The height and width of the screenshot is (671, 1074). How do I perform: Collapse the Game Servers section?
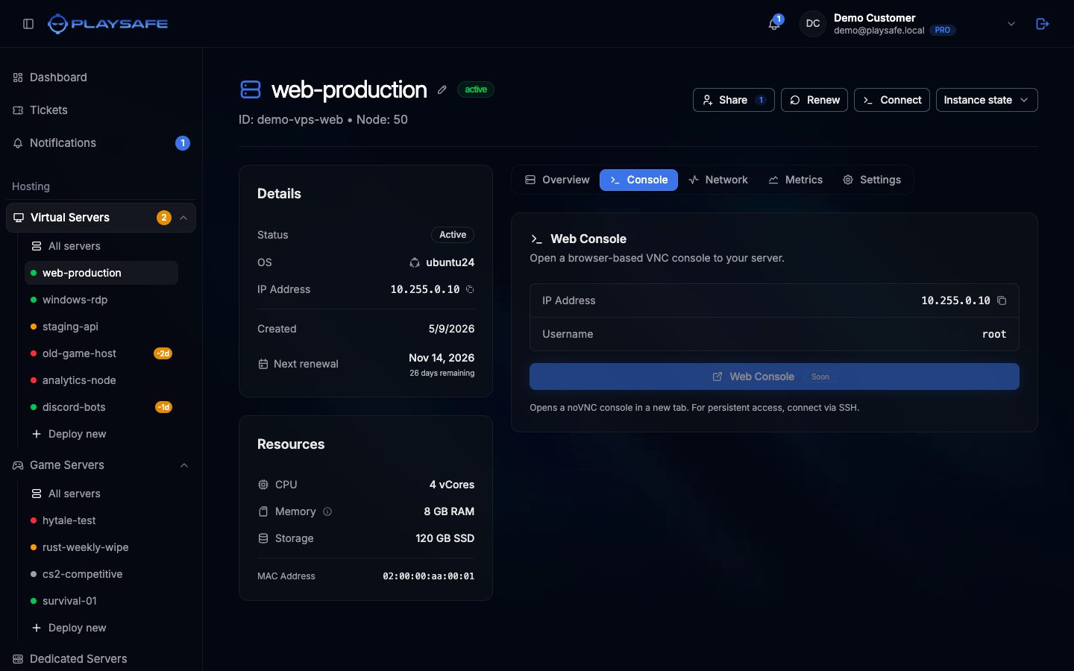[x=184, y=465]
